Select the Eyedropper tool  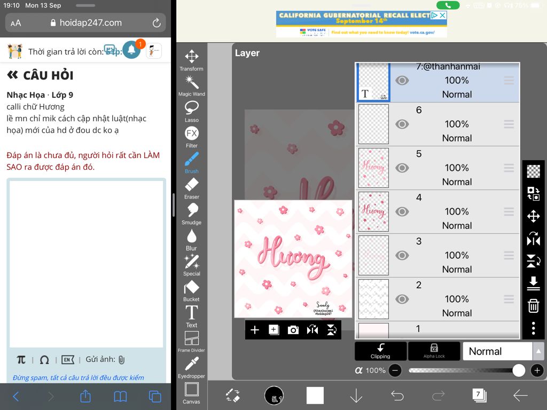coord(192,367)
